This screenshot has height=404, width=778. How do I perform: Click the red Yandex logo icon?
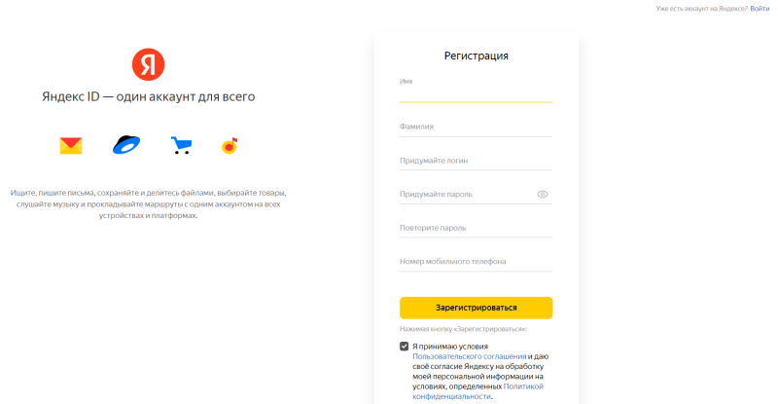(148, 64)
